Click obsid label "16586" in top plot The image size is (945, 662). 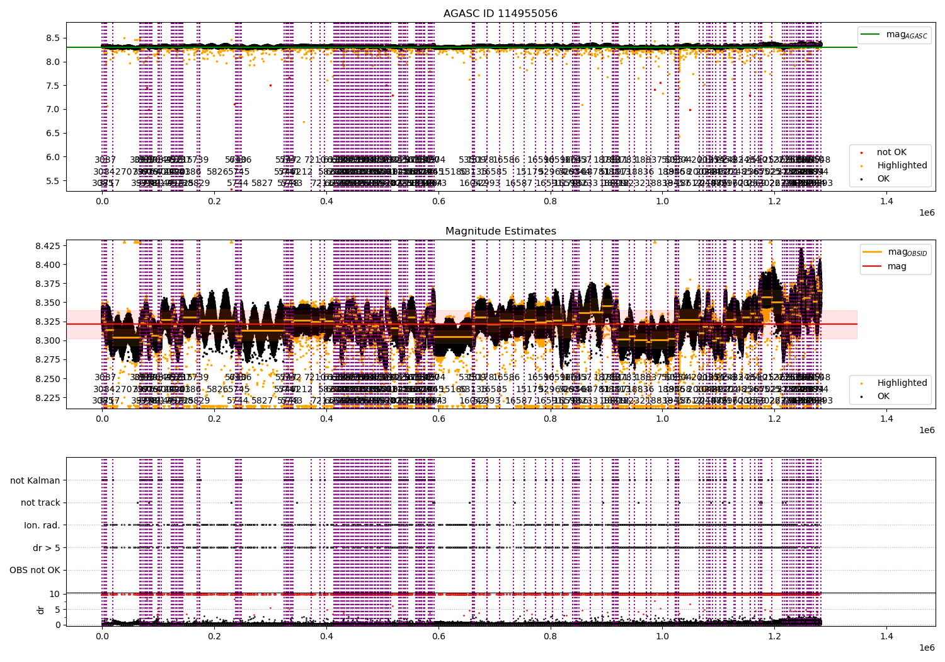click(x=507, y=160)
